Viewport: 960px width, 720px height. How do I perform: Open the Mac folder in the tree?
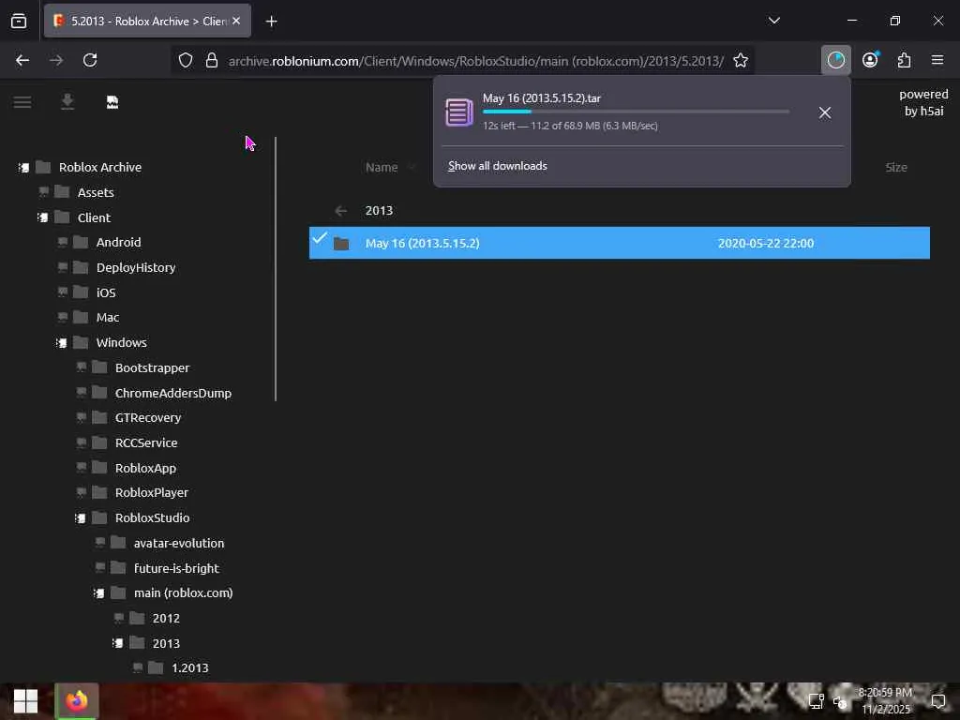(108, 317)
